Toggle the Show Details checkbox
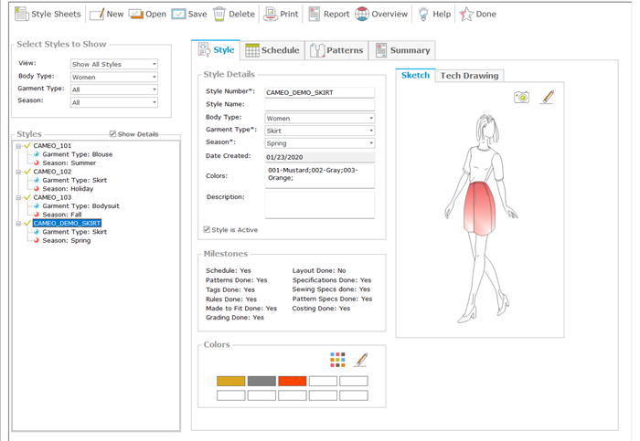The height and width of the screenshot is (441, 640). (112, 133)
